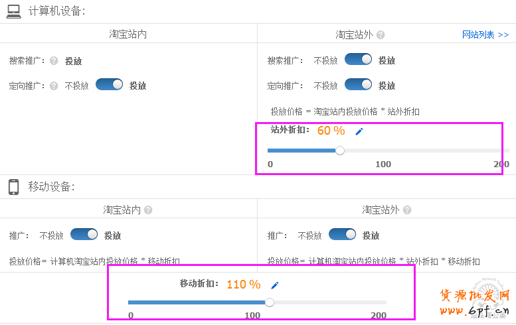Click the computer device icon beside 计算机设备
The width and height of the screenshot is (516, 325).
13,11
